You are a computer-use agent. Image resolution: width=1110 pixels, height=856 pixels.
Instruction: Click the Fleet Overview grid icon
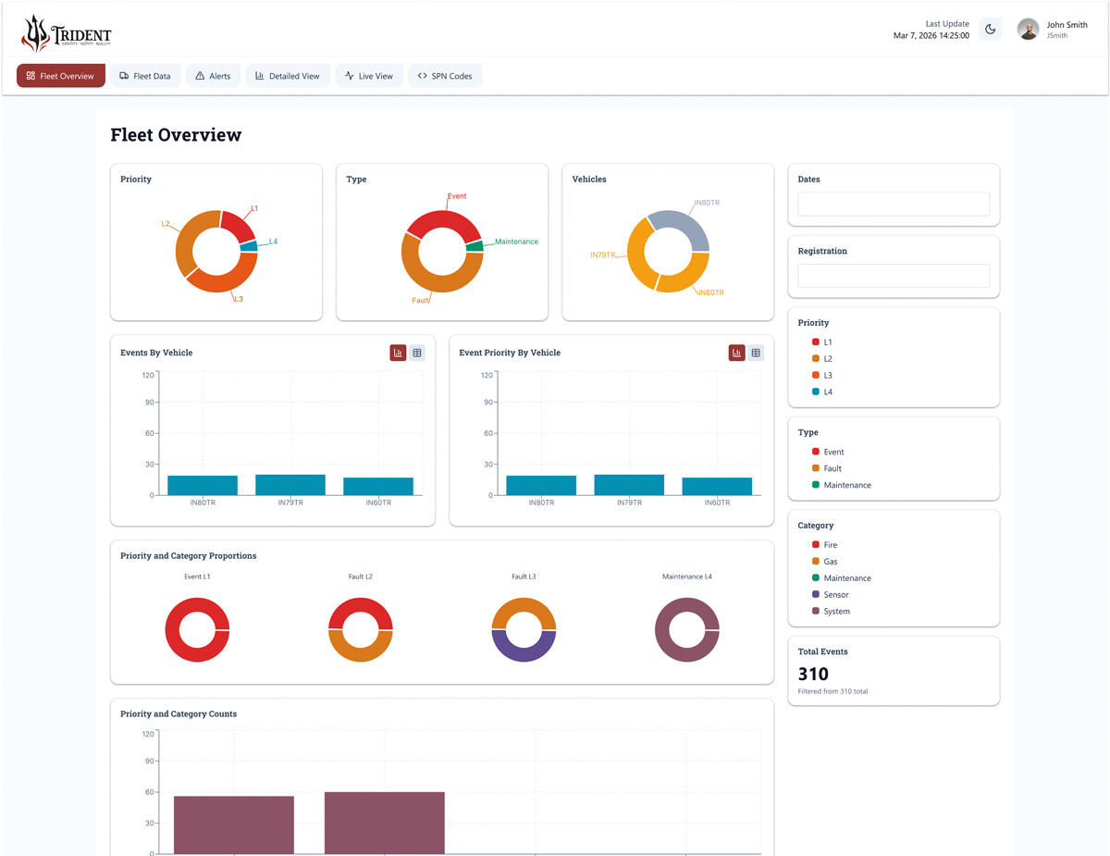coord(31,75)
